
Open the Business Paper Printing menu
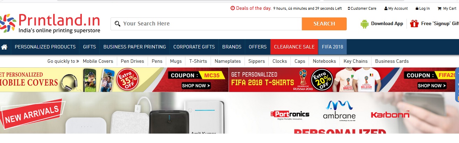coord(135,47)
